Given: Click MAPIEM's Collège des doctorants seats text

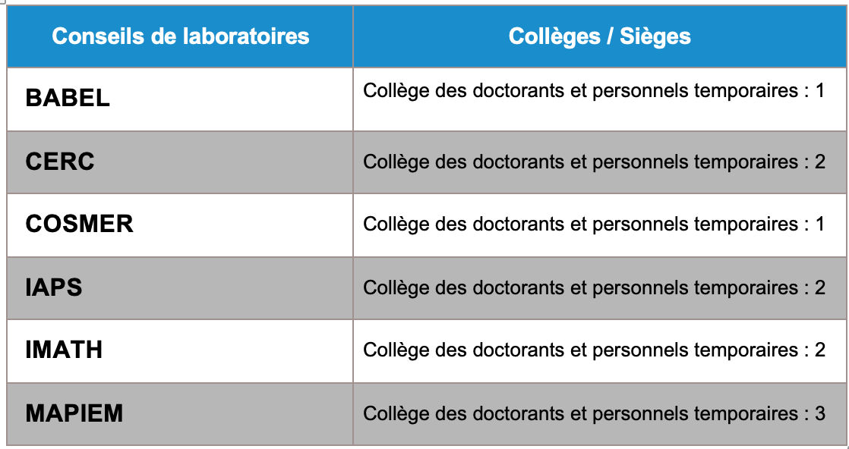Looking at the screenshot, I should [594, 413].
